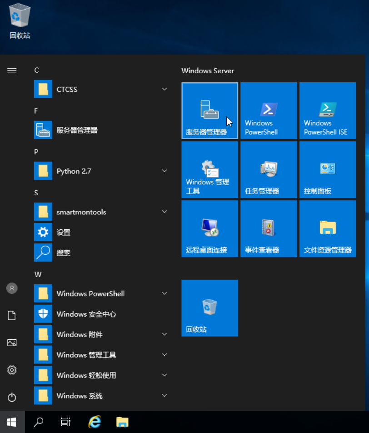Expand the Windows 系统 folder
This screenshot has height=433, width=369.
(x=101, y=396)
